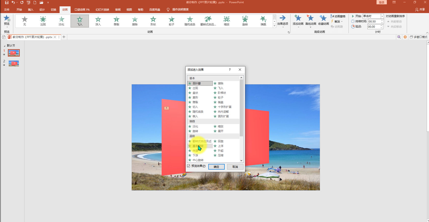Open the 开始 start timing combo box

(x=373, y=16)
